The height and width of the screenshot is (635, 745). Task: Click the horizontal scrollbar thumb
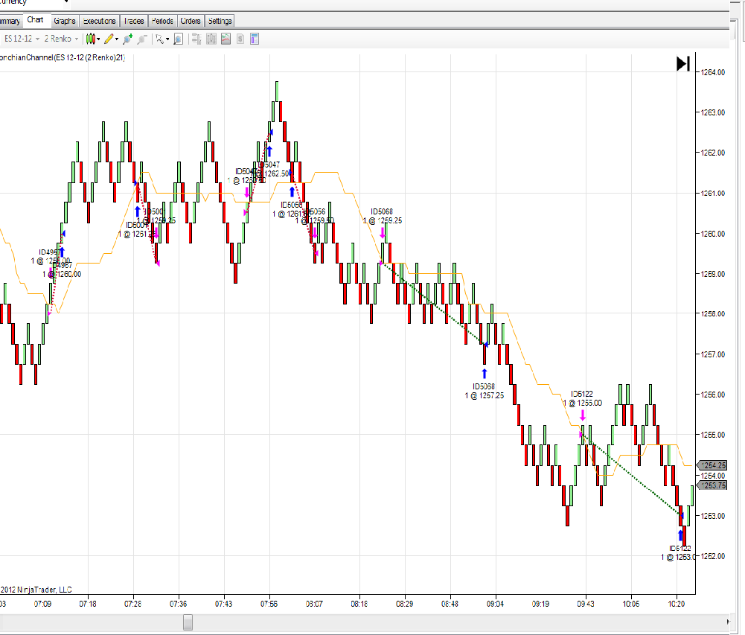tap(188, 622)
